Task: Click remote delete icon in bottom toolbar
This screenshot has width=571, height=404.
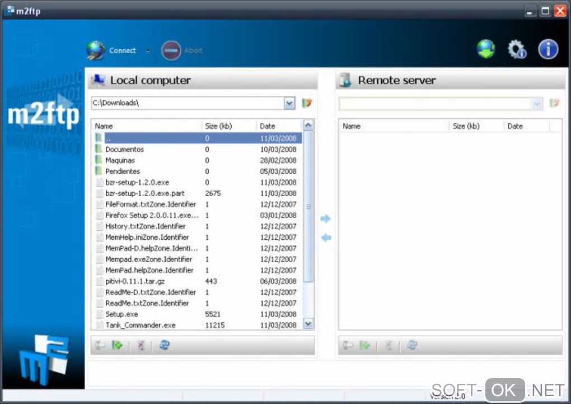Action: tap(389, 345)
